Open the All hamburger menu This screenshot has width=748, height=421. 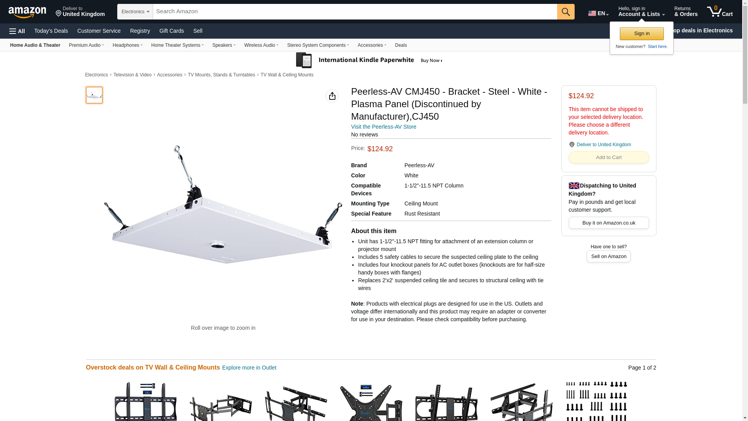(x=17, y=31)
